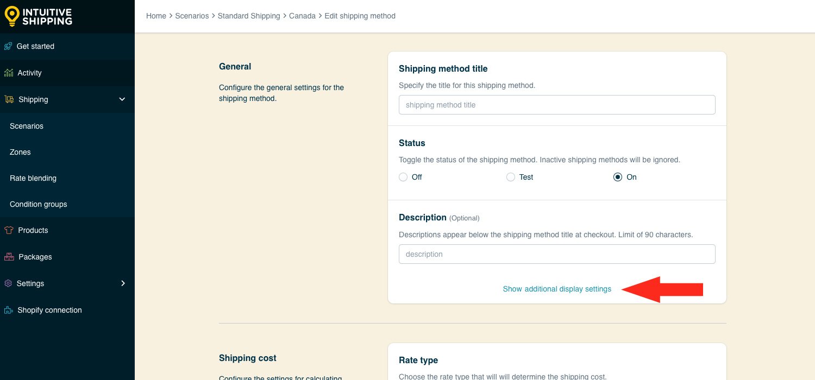
Task: Open the Packages sidebar item
Action: coord(67,257)
